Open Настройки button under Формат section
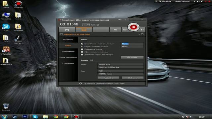Viewport: 212px width, 119px height. point(108,78)
